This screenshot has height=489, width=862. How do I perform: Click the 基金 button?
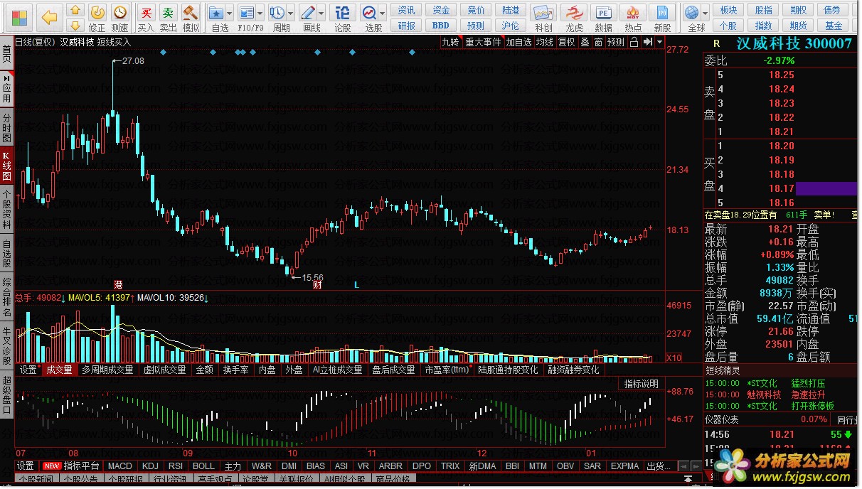point(834,26)
